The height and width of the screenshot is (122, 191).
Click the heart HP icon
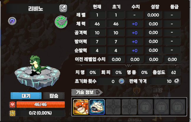pos(12,105)
